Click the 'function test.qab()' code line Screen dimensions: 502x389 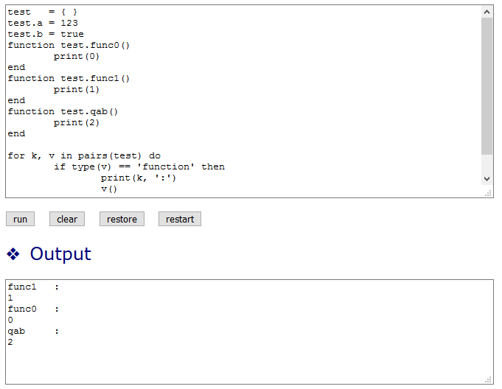click(63, 111)
